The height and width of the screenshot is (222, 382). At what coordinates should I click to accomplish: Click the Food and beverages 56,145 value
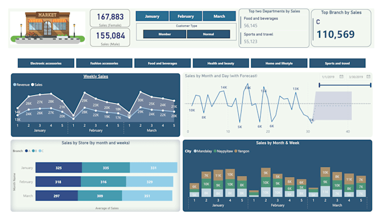click(251, 26)
